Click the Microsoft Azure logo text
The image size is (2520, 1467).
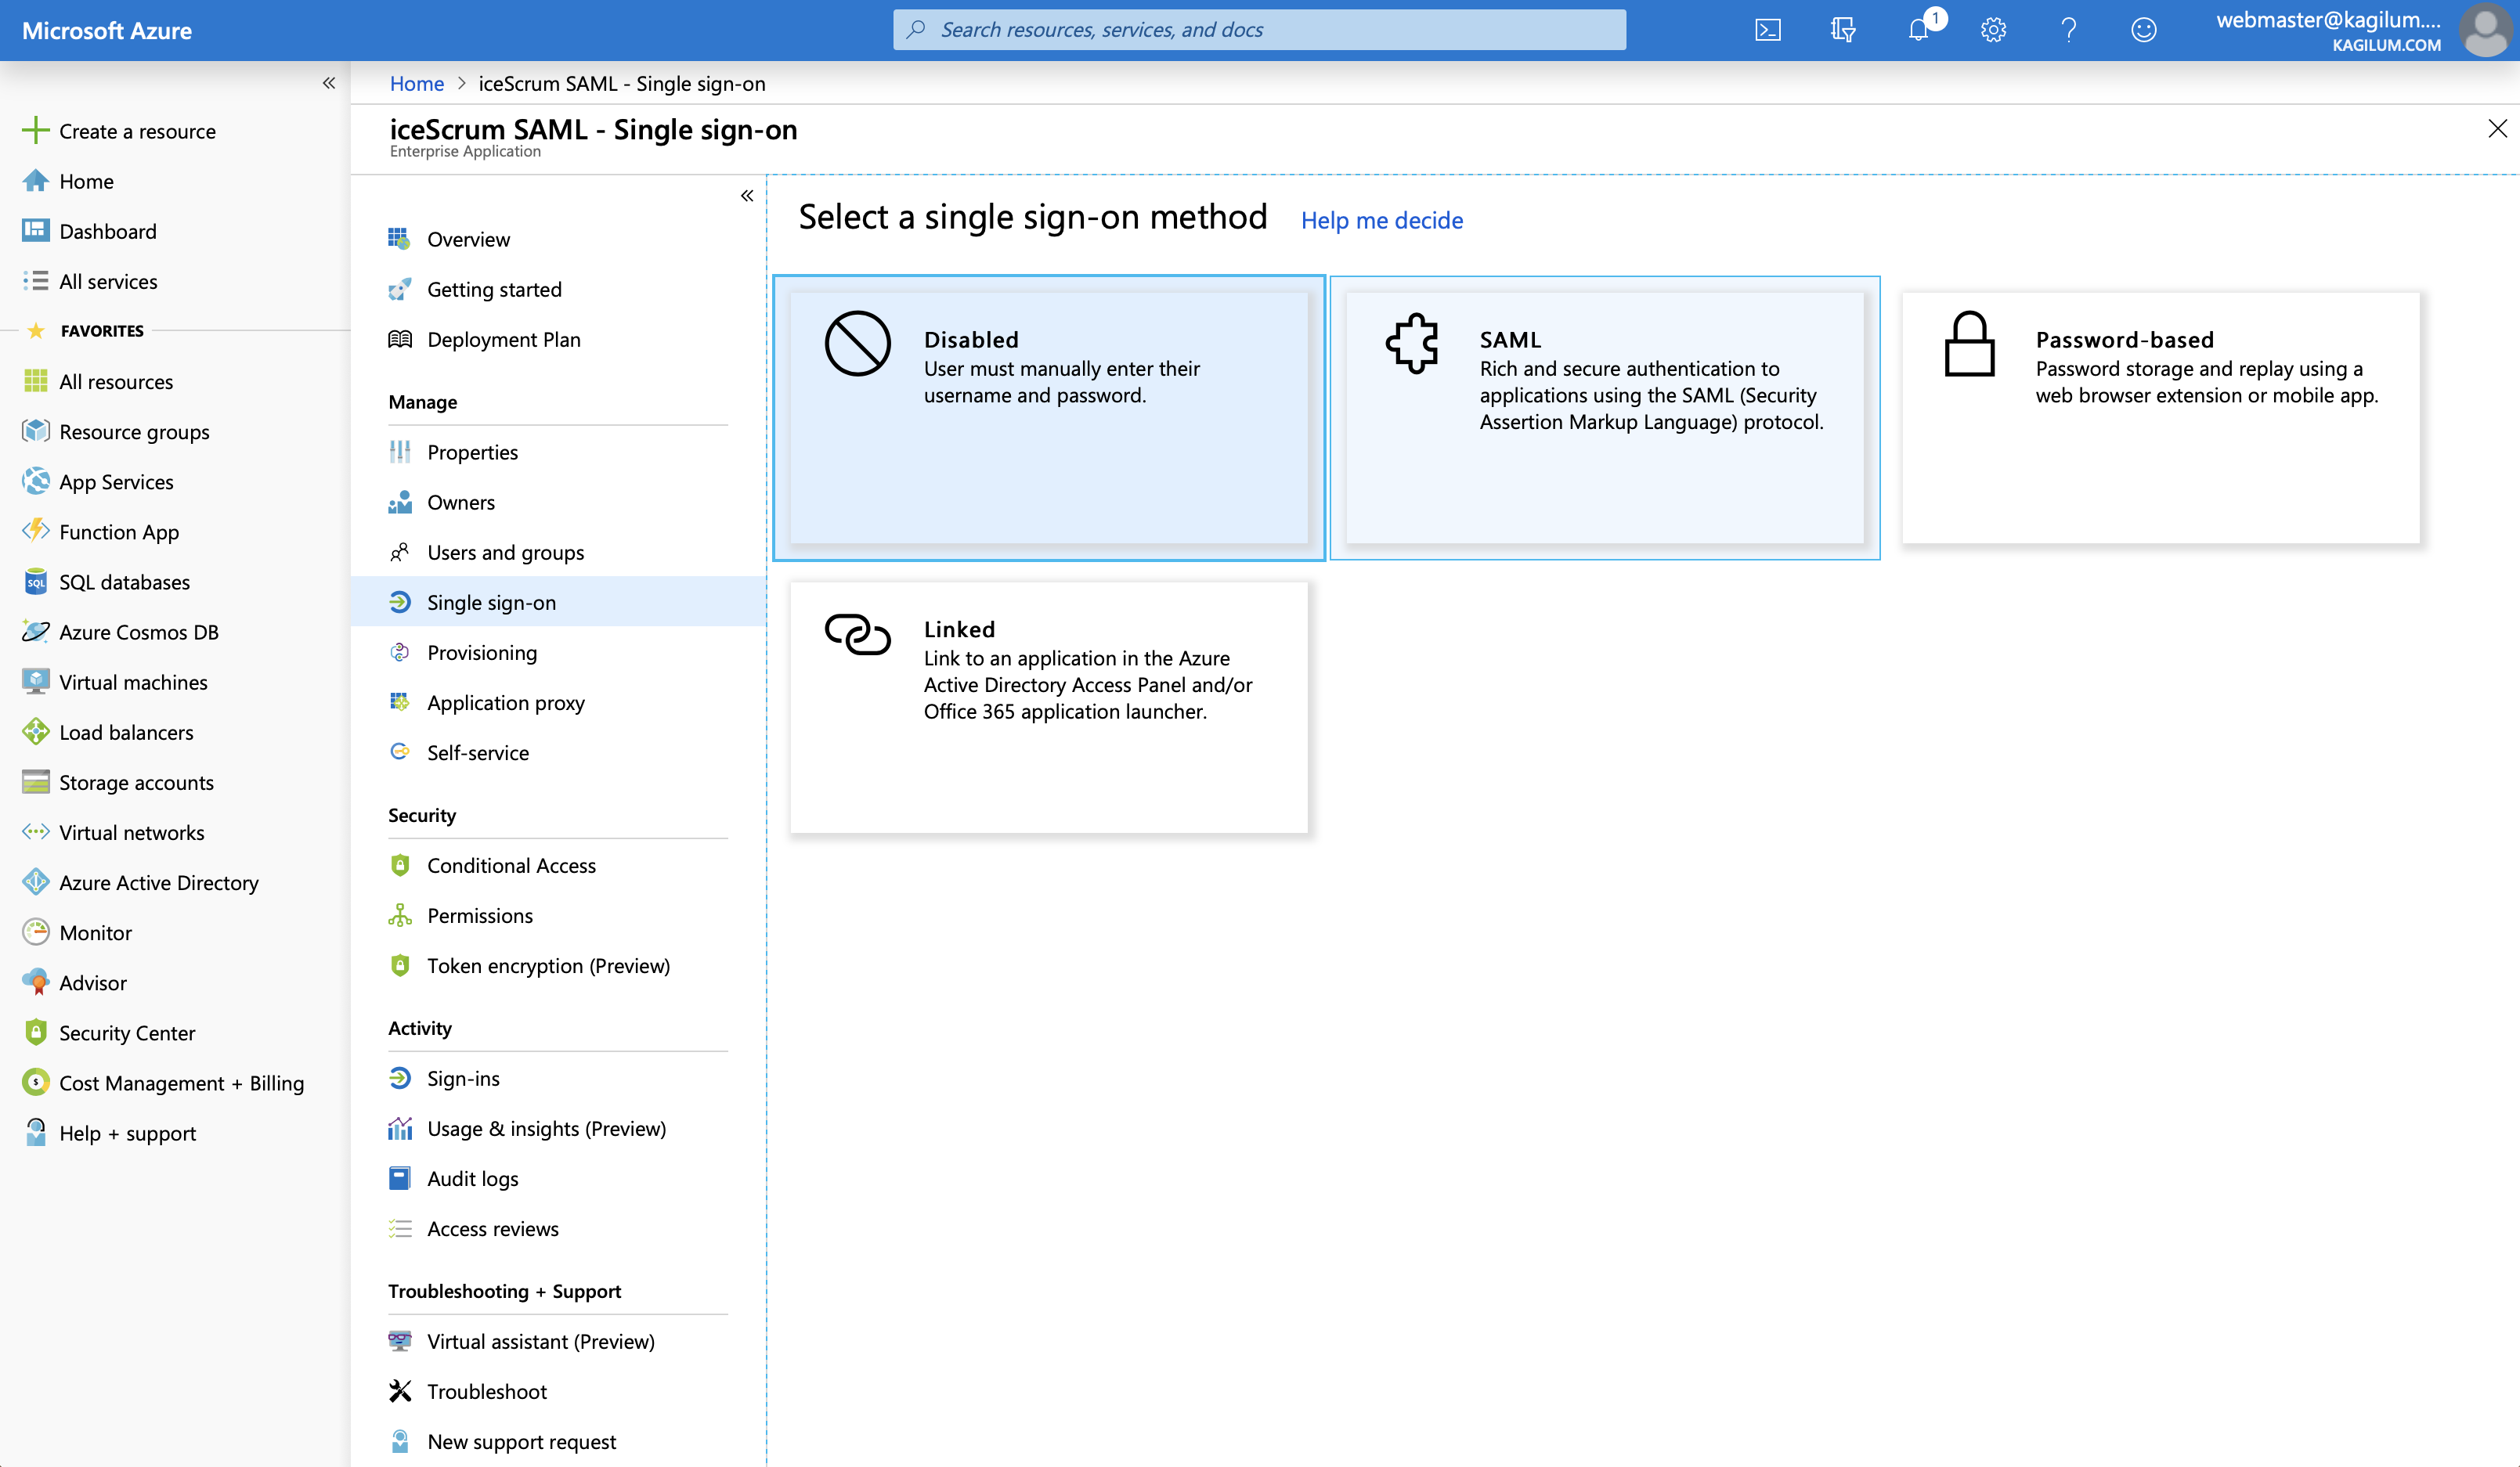click(106, 30)
